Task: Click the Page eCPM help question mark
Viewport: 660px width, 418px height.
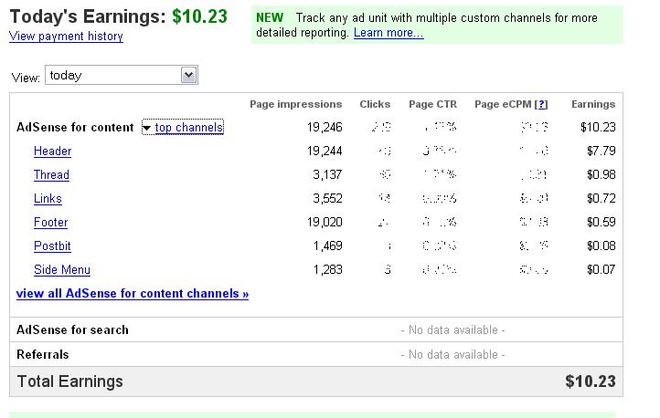Action: 541,105
